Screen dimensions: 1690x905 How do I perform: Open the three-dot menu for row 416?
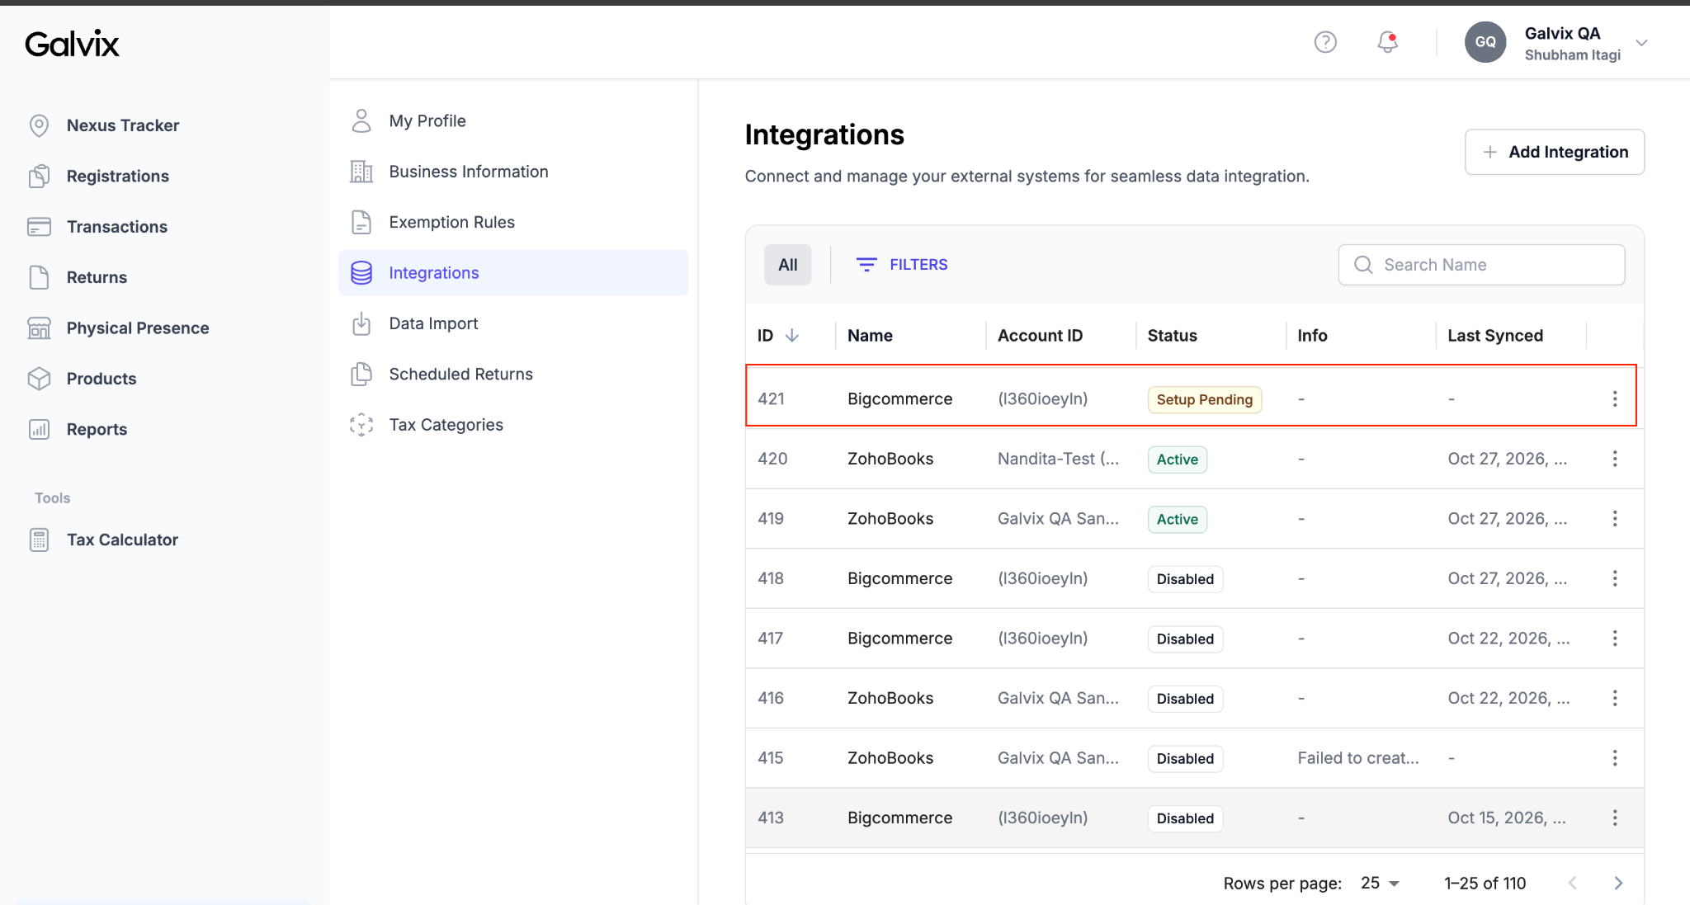[1615, 698]
